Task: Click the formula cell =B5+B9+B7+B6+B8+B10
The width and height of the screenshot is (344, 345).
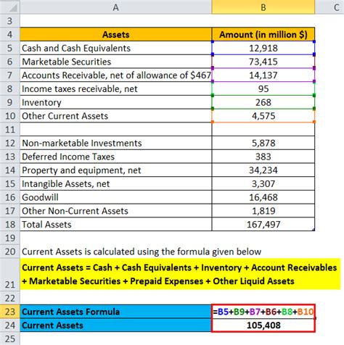Action: (x=263, y=312)
